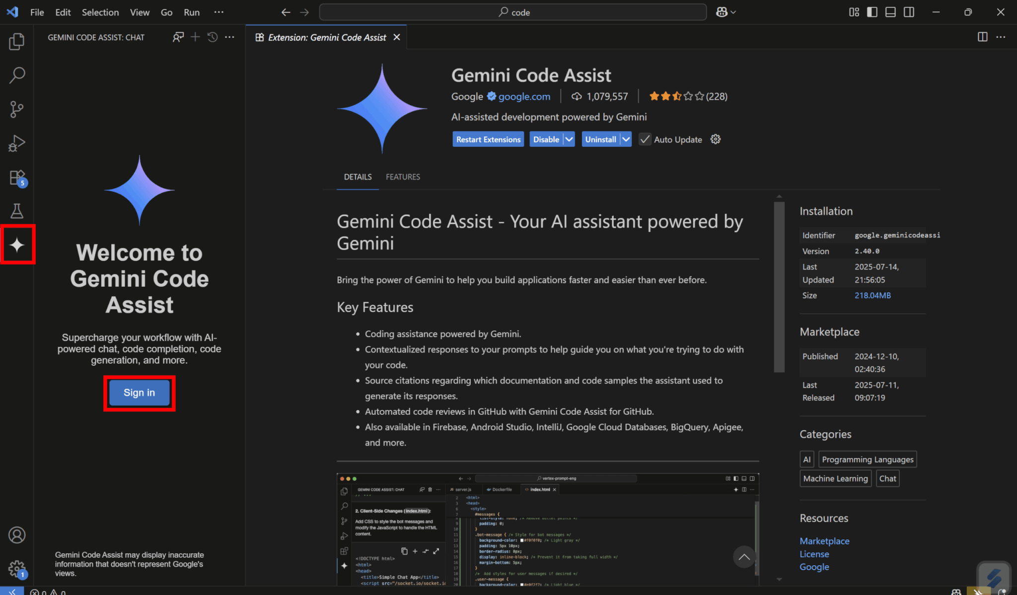Open the File menu

click(x=37, y=12)
